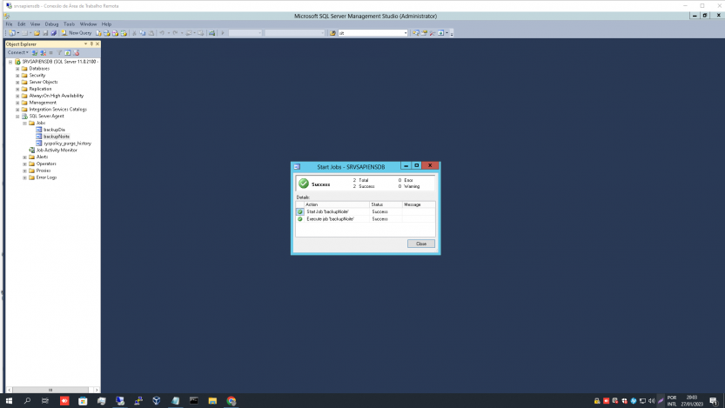This screenshot has height=408, width=725.
Task: Expand the Operators folder
Action: click(x=25, y=164)
